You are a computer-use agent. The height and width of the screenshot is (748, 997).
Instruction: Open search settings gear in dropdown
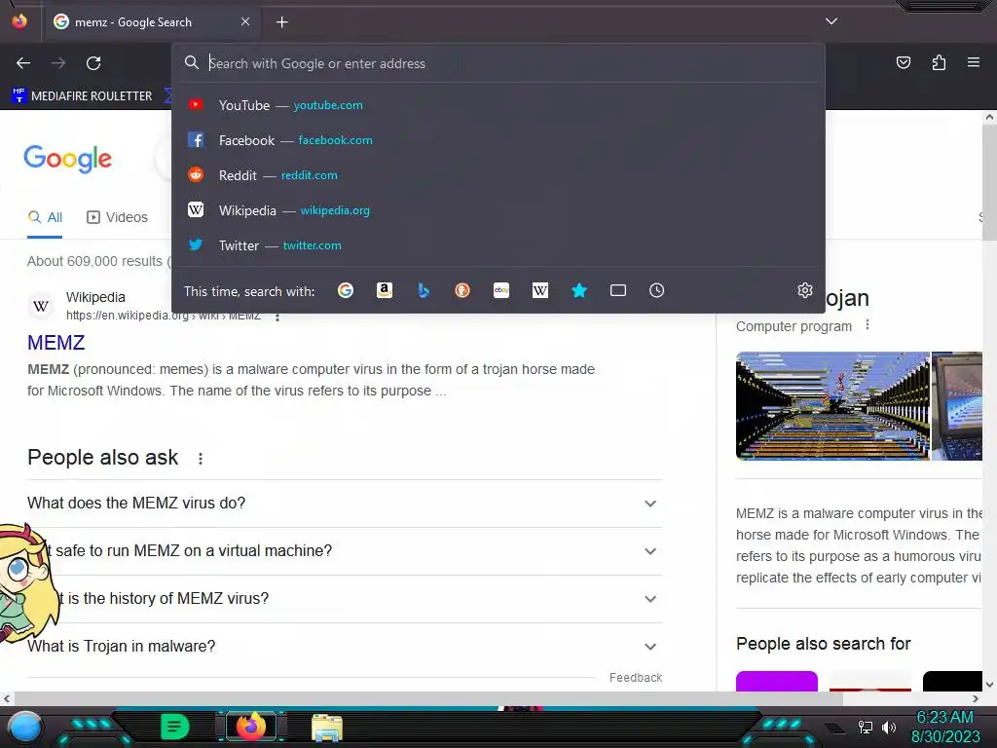805,290
